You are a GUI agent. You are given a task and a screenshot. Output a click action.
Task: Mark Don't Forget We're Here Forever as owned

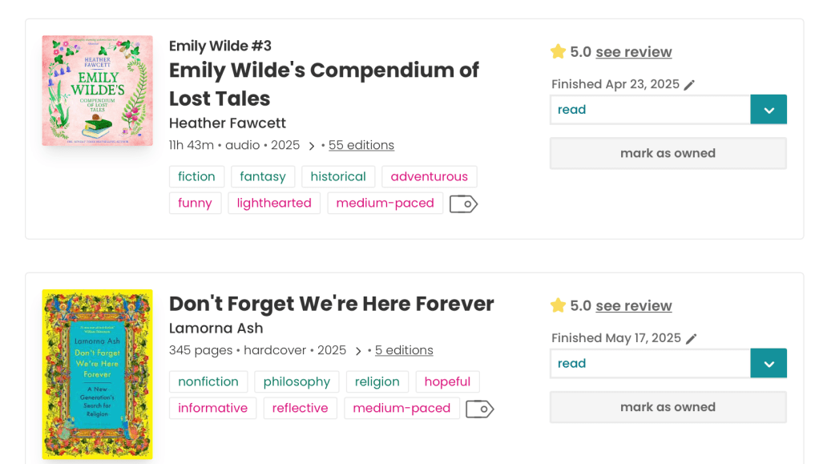tap(668, 407)
